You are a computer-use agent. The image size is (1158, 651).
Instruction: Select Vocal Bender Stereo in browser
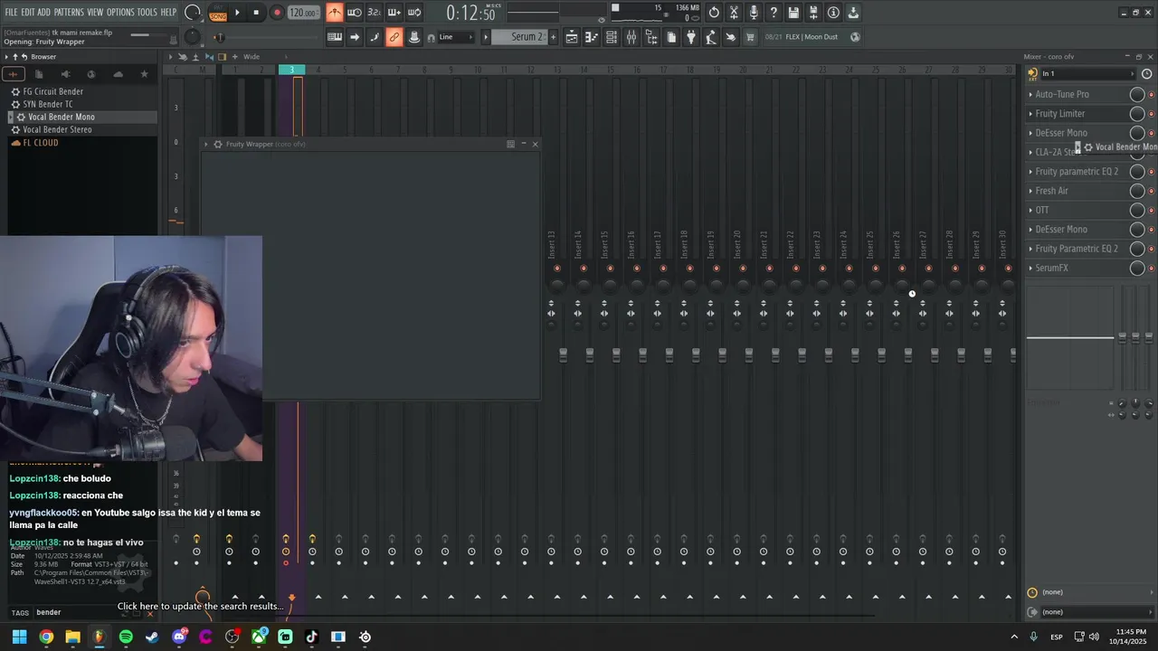pyautogui.click(x=57, y=129)
